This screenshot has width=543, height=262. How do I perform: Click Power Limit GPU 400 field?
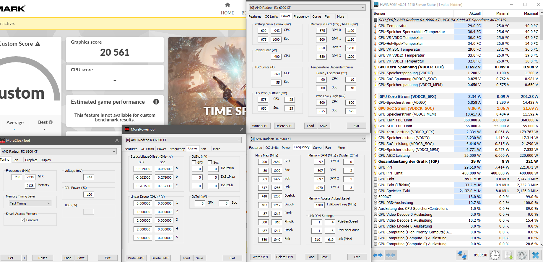pos(276,57)
